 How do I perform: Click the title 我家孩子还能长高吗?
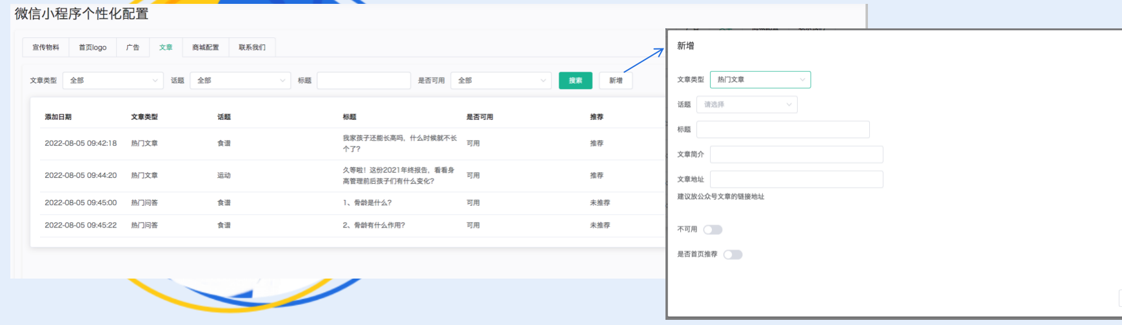pos(399,144)
